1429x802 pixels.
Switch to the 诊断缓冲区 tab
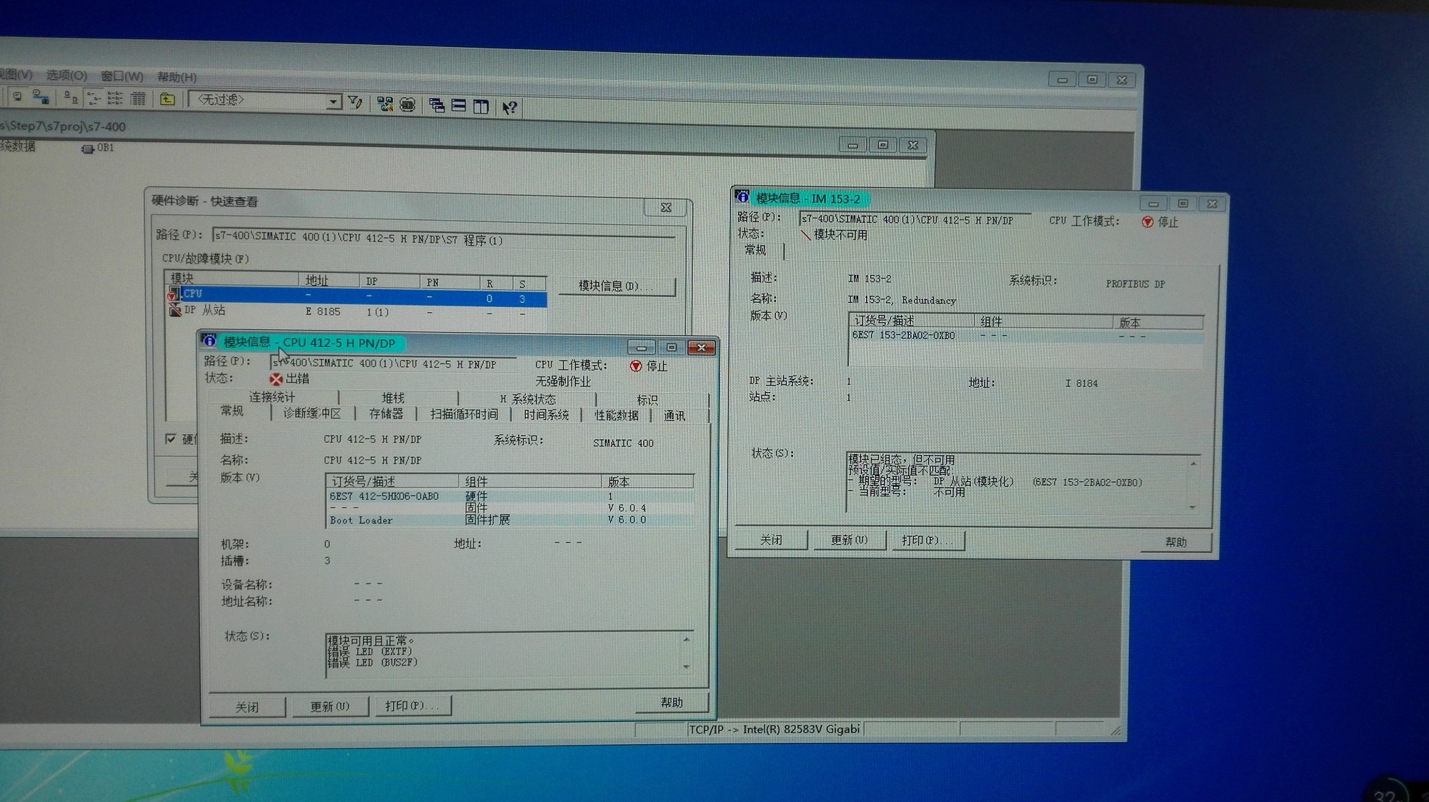point(312,413)
